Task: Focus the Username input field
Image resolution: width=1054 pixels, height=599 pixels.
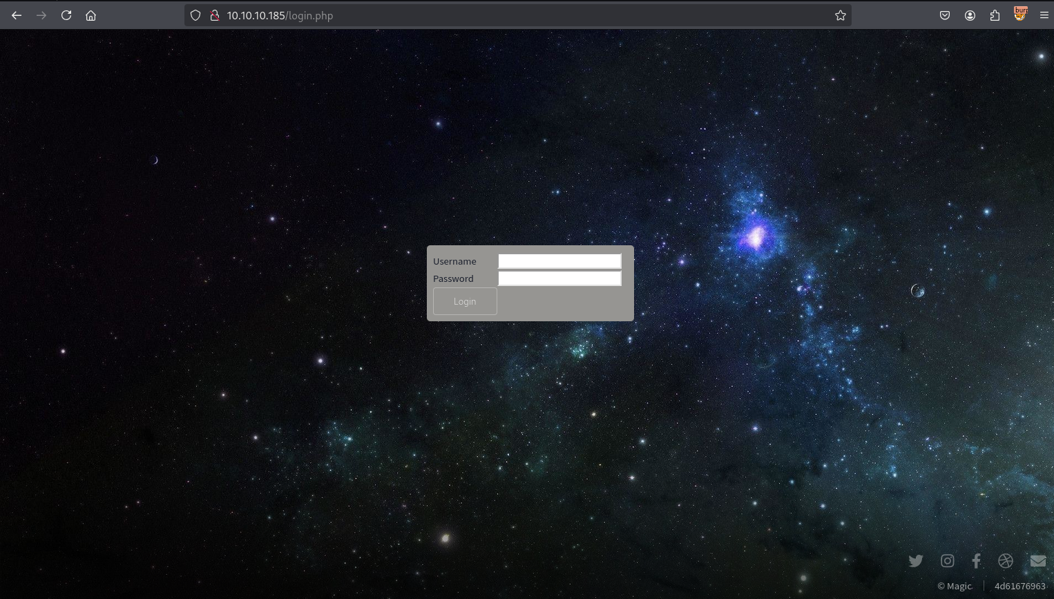Action: point(560,261)
